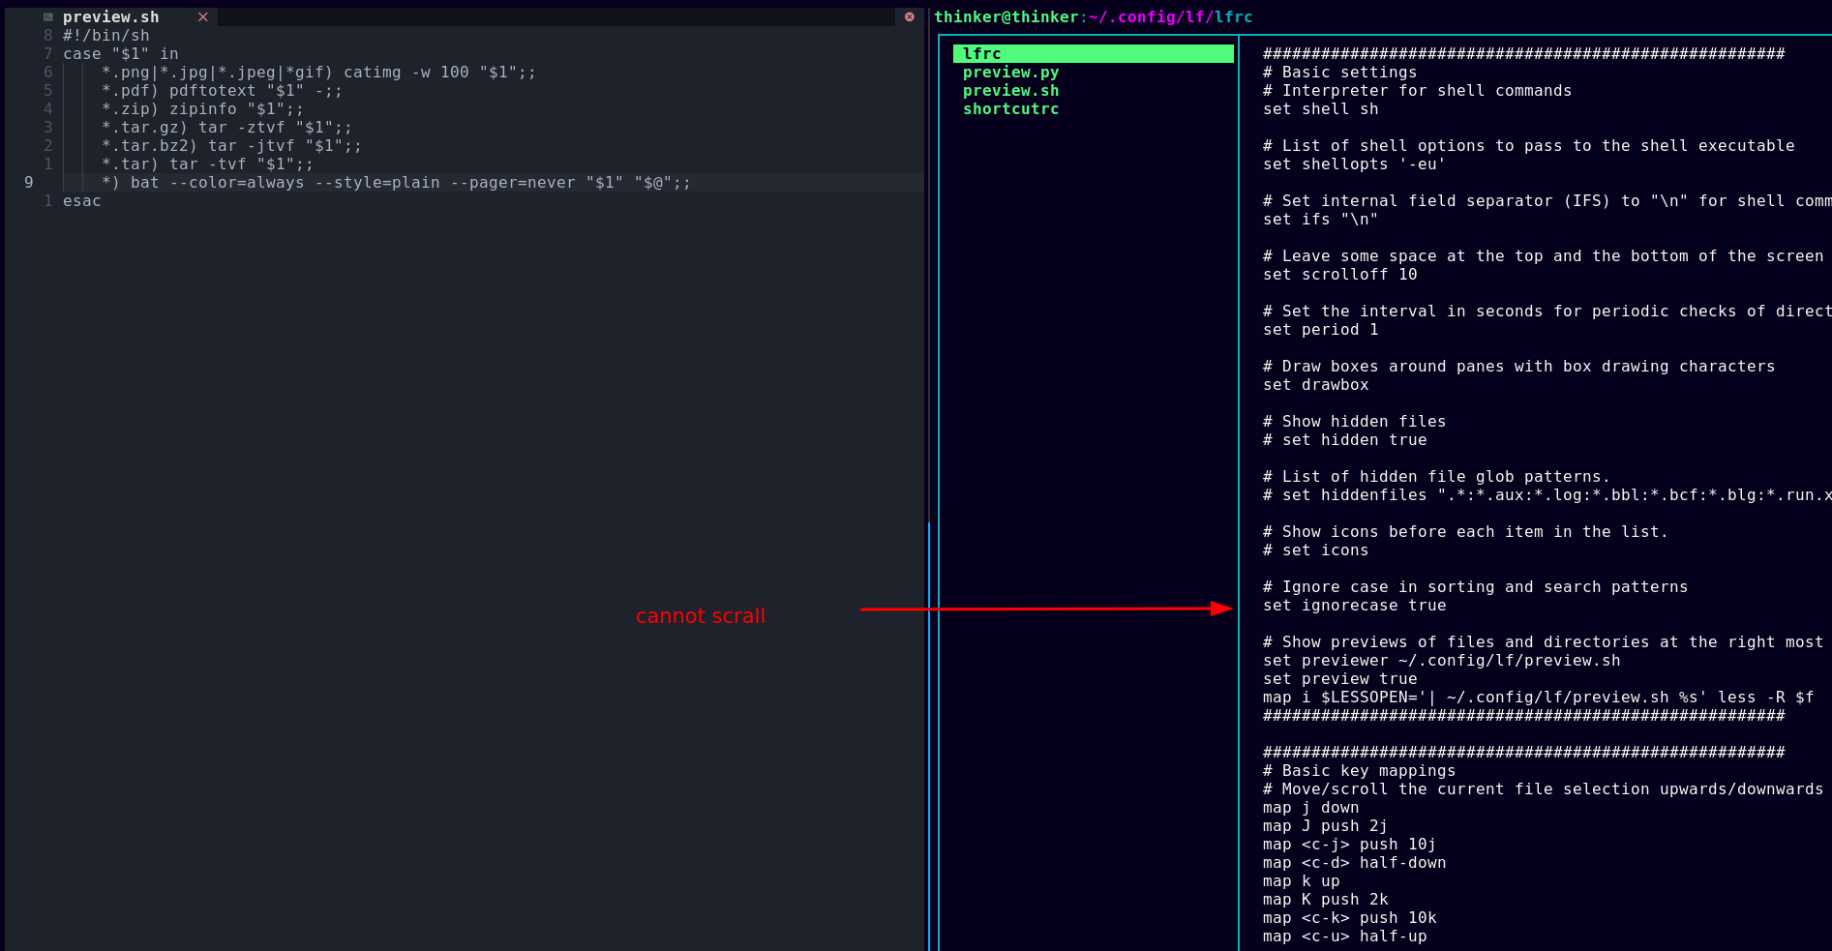Switch to the preview.sh editor tab
This screenshot has height=951, width=1832.
point(111,16)
